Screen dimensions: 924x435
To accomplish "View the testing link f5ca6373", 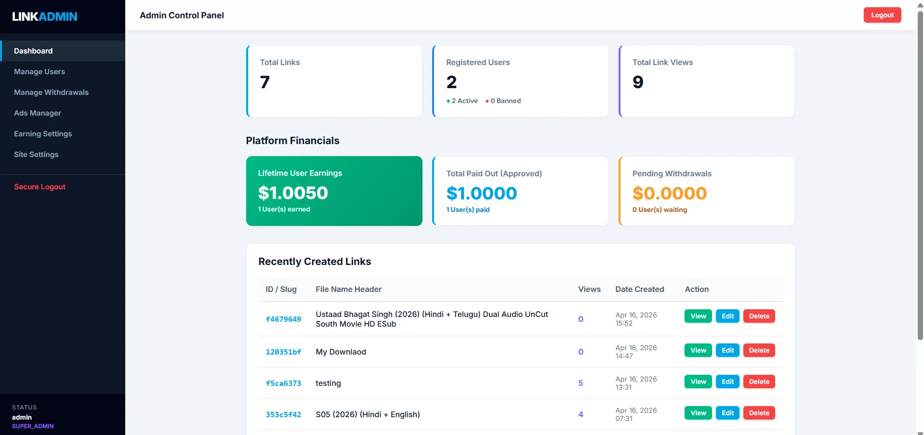I will pyautogui.click(x=698, y=382).
